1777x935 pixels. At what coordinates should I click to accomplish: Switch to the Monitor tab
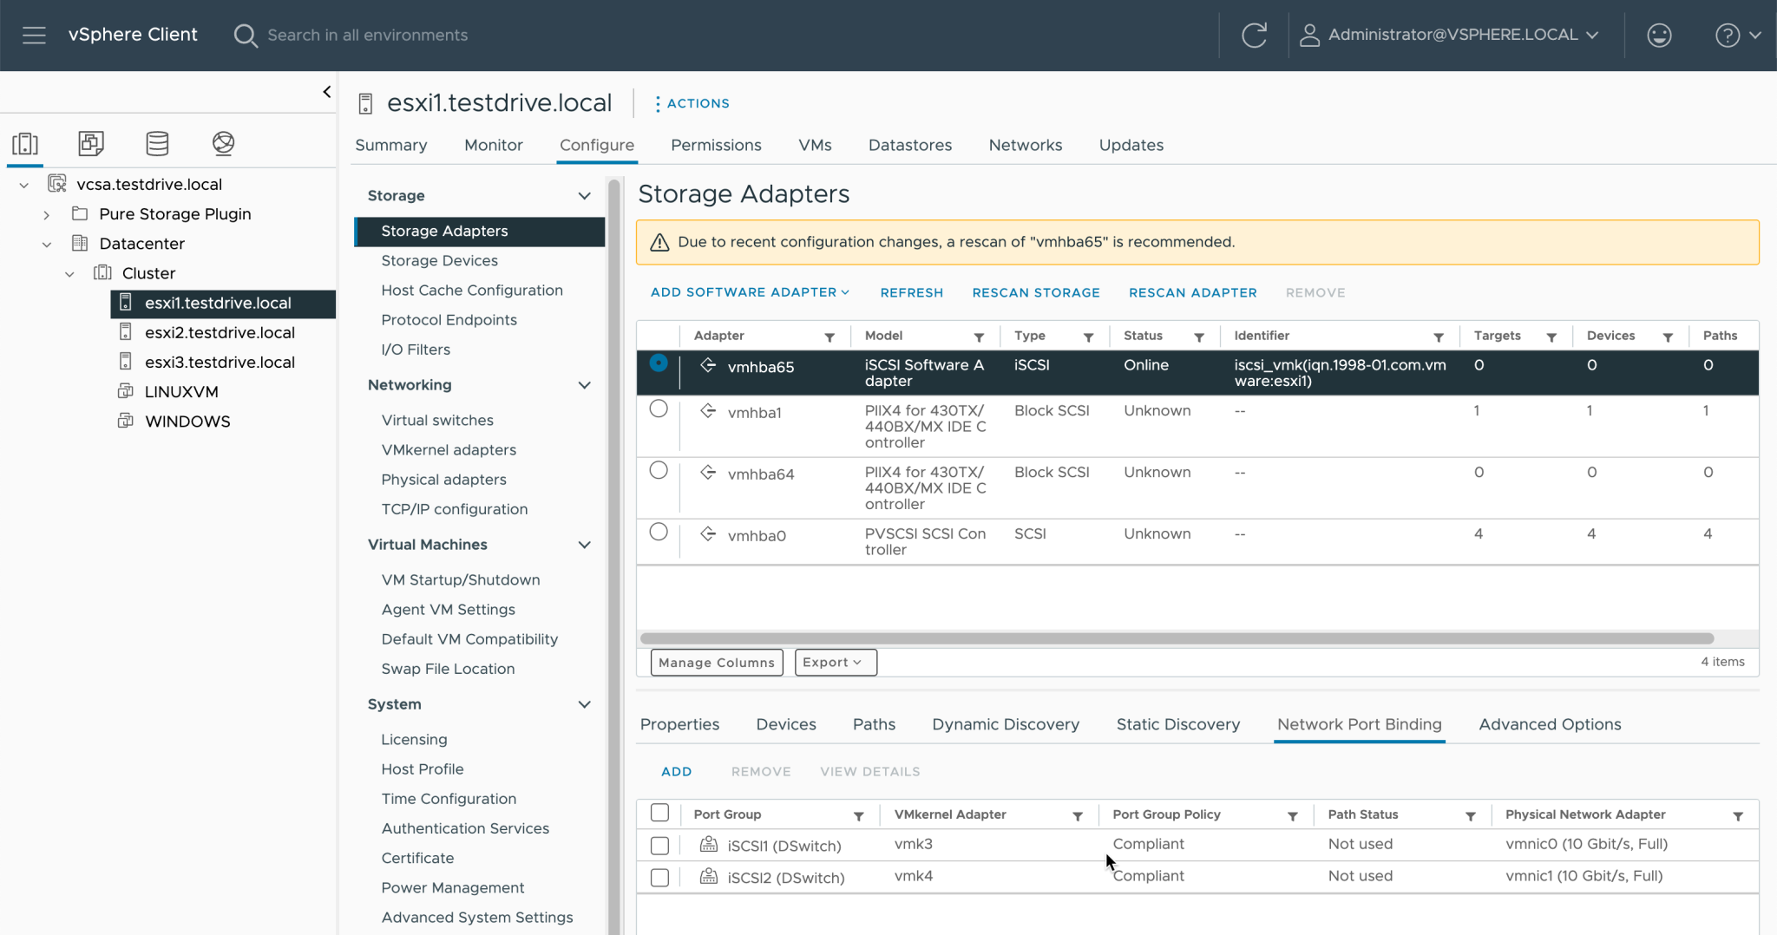click(x=493, y=145)
